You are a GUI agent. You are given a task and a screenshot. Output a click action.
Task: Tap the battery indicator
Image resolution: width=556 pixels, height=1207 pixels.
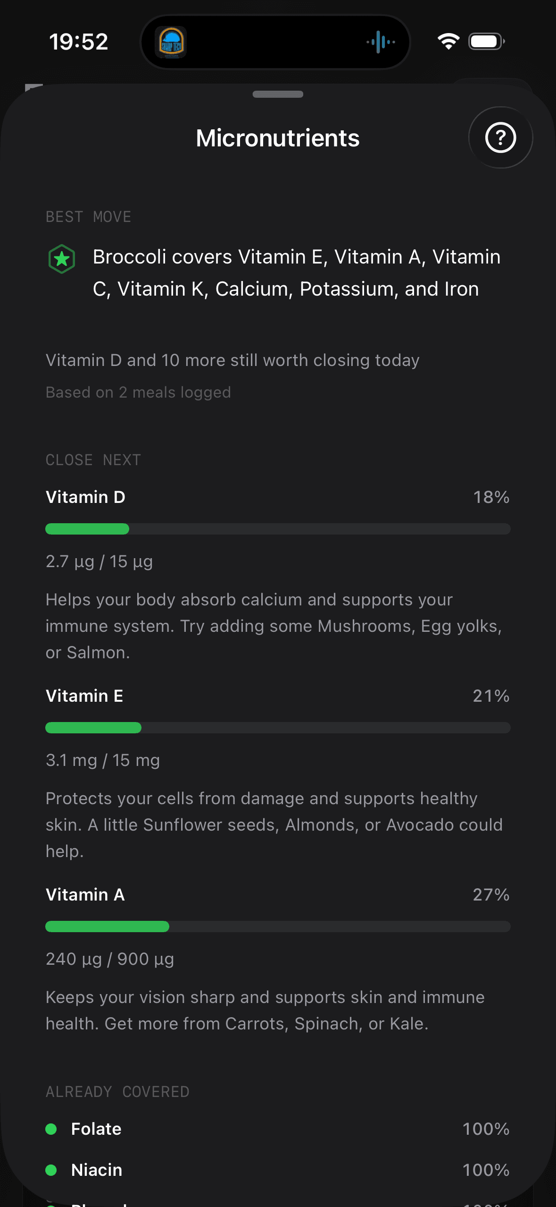(x=484, y=42)
